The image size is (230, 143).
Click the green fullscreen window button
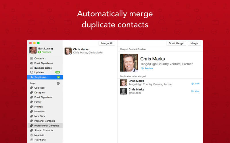38,43
